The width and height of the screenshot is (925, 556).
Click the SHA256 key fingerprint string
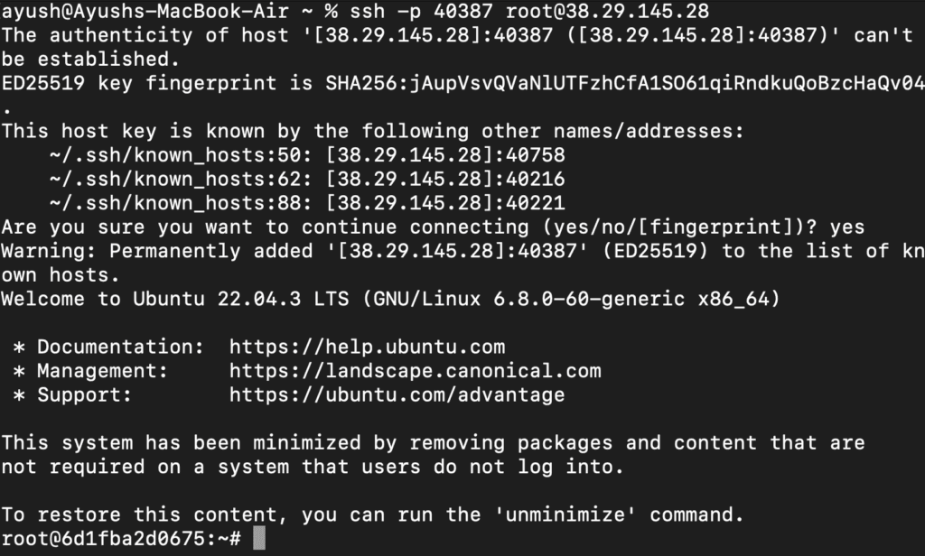tap(625, 83)
